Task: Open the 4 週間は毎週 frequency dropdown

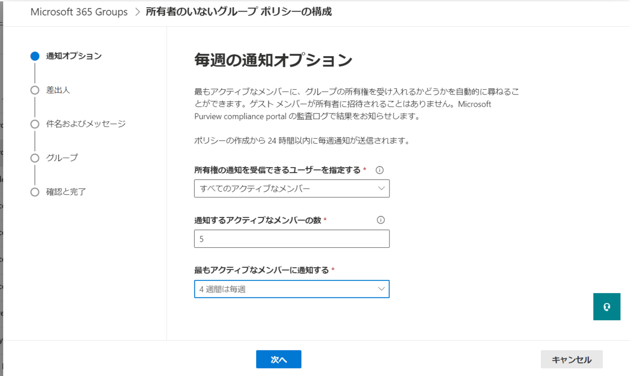Action: coord(292,289)
